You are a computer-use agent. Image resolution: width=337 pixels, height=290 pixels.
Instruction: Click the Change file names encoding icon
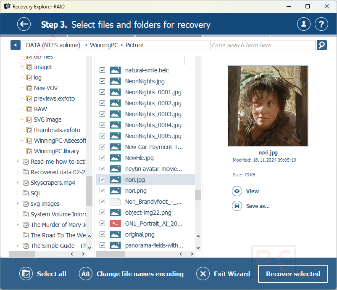click(86, 274)
